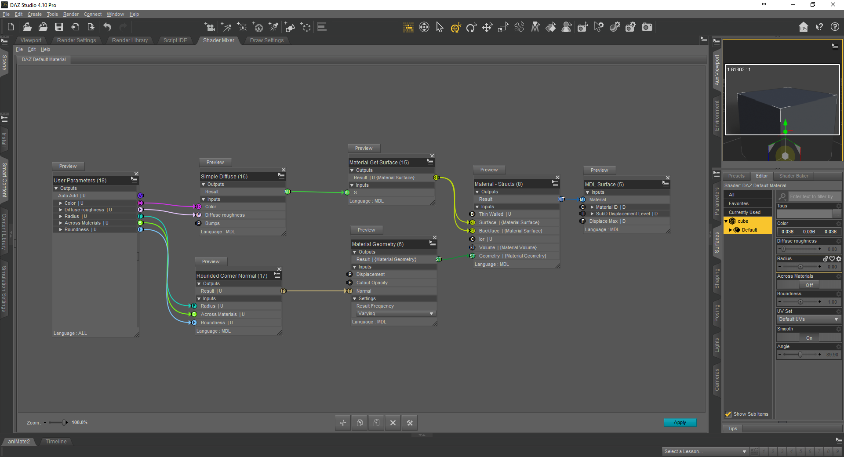Click the Aux Viewport cube preview
Viewport: 844px width, 457px height.
pos(782,100)
